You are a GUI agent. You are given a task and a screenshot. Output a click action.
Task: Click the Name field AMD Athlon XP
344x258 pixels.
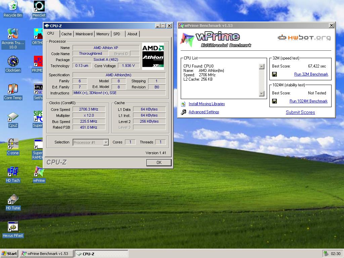pyautogui.click(x=106, y=48)
